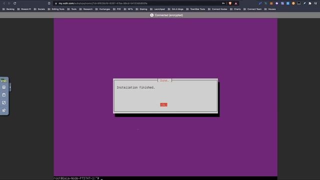Open the Launchpad bookmarks folder

point(157,9)
